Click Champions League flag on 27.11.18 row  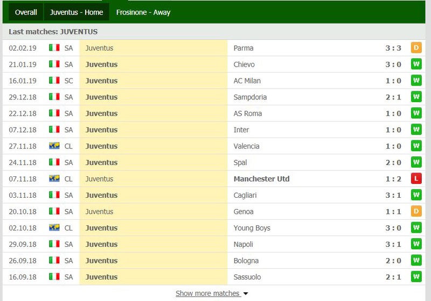coord(54,146)
